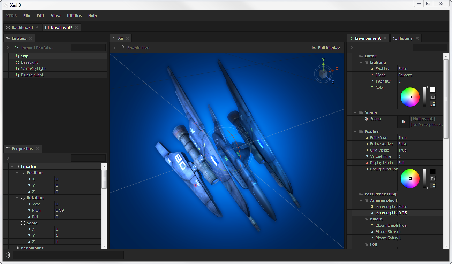This screenshot has width=452, height=264.
Task: Toggle Lighting Enabled False value
Action: [403, 69]
